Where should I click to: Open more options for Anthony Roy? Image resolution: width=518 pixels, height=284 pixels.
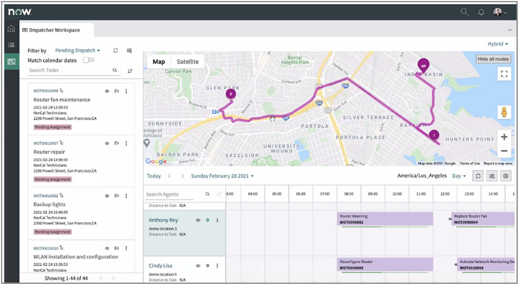click(217, 220)
